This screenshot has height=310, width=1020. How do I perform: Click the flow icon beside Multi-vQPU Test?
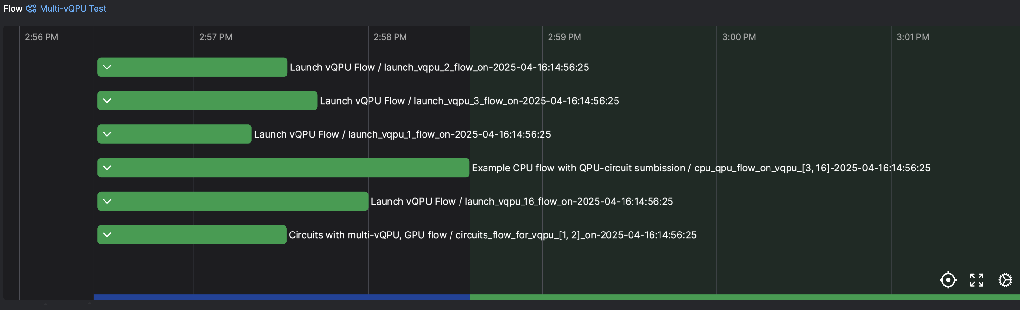click(x=31, y=8)
